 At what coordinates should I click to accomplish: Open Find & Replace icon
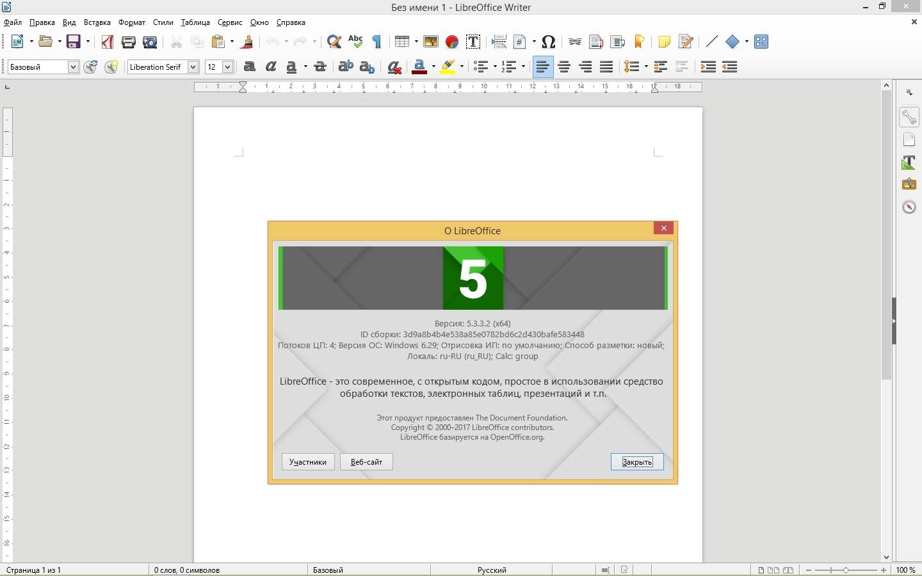pos(334,42)
